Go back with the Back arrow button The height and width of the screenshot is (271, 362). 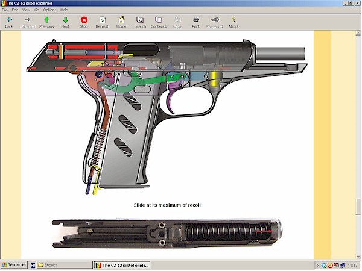[9, 22]
